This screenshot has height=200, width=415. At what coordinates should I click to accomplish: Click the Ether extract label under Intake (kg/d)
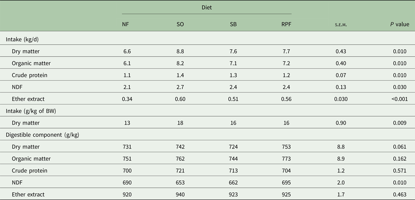pyautogui.click(x=30, y=99)
